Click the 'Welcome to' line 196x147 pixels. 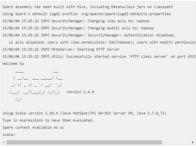tap(13, 64)
